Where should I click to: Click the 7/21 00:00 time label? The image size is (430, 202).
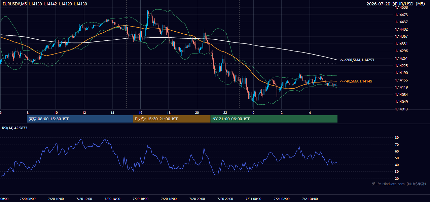point(253,199)
